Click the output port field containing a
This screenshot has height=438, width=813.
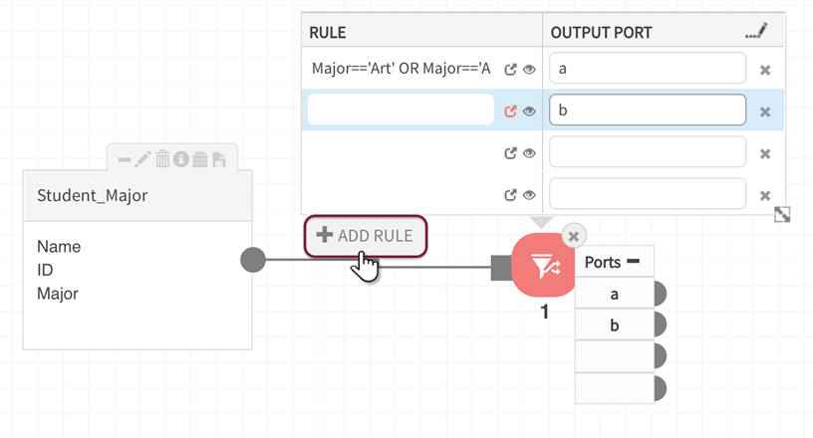pyautogui.click(x=647, y=69)
